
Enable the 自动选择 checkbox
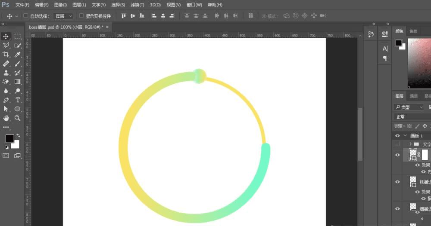pos(25,15)
